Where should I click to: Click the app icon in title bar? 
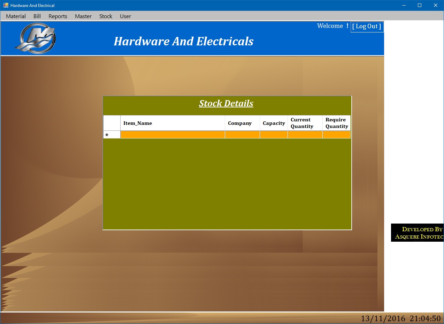coord(6,5)
